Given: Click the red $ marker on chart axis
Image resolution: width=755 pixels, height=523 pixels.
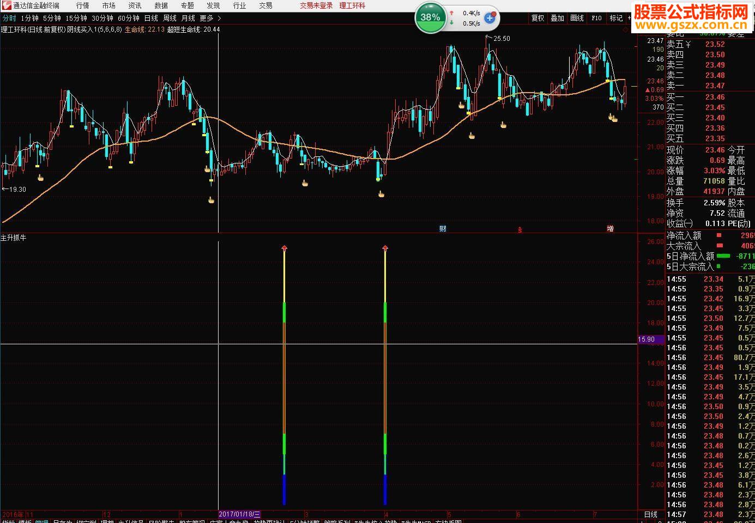Looking at the screenshot, I should point(520,230).
